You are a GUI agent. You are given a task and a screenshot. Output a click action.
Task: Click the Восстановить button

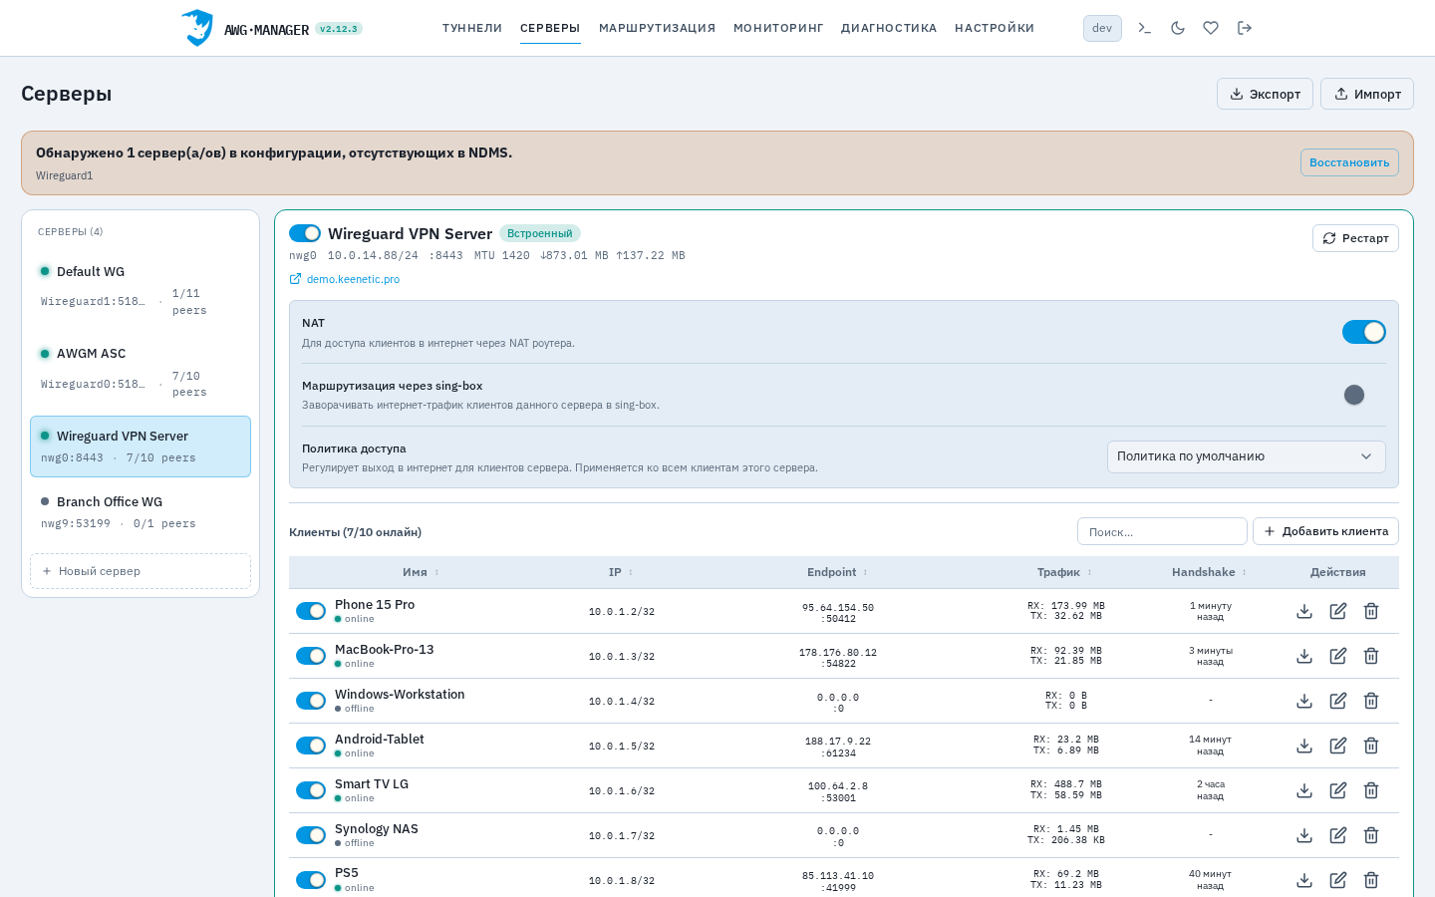pos(1349,162)
